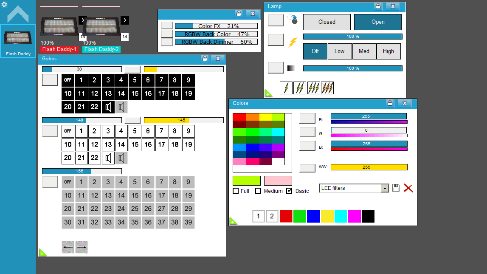Click square button left of Color FX
The height and width of the screenshot is (274, 487).
167,25
